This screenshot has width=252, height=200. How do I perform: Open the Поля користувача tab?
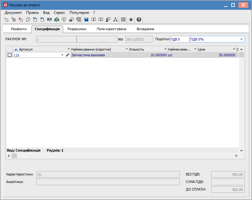[111, 29]
